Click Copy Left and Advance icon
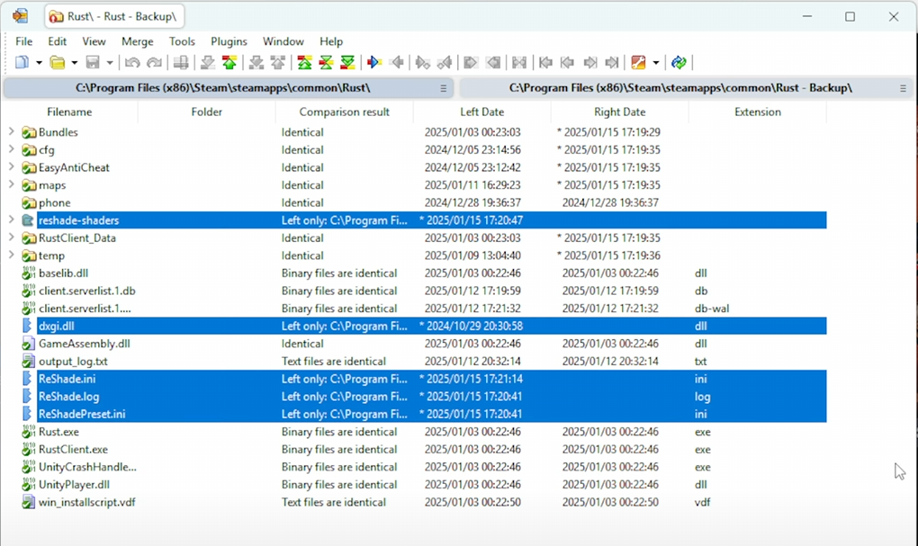Viewport: 918px width, 546px height. pyautogui.click(x=445, y=62)
